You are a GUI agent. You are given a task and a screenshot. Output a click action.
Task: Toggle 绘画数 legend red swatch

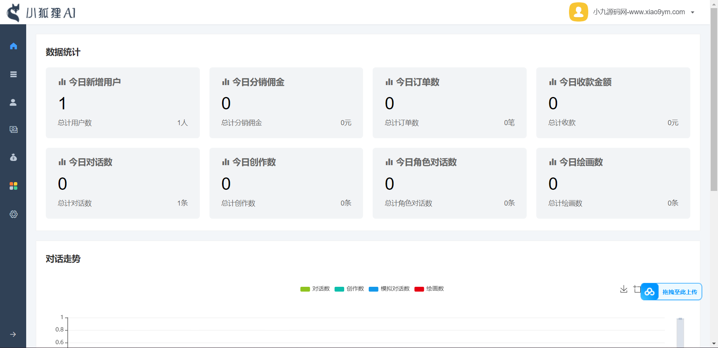(x=419, y=289)
